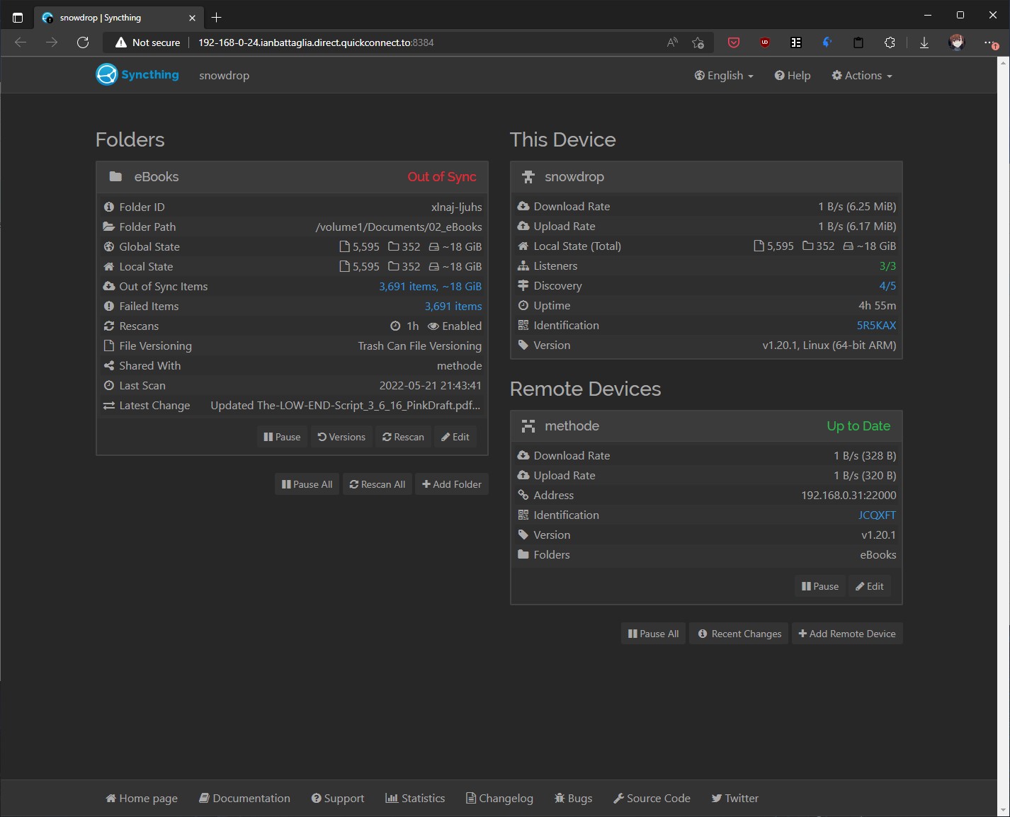Show the 3,691 failed items list
Viewport: 1010px width, 817px height.
[x=453, y=306]
